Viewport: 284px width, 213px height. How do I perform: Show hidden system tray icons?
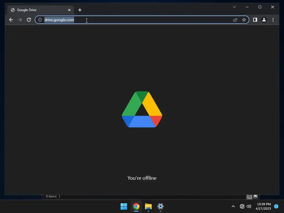(x=233, y=206)
